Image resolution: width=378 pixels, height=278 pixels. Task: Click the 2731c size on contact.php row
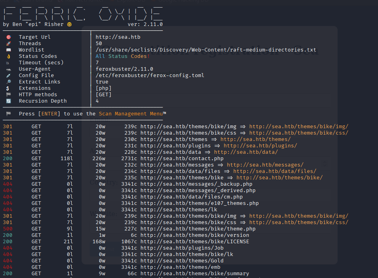coord(129,159)
